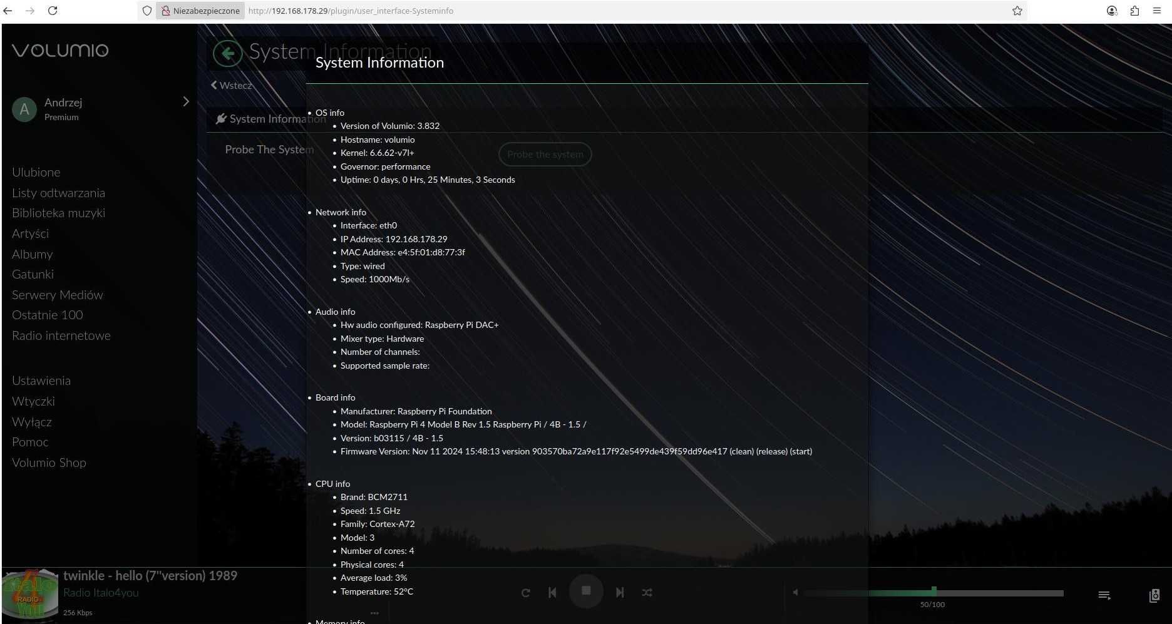The image size is (1172, 624).
Task: Click Radio Italo4you station name
Action: coord(101,593)
